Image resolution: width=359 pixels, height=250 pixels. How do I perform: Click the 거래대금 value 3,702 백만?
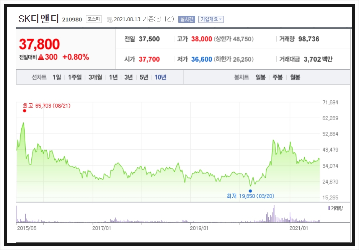(318, 59)
